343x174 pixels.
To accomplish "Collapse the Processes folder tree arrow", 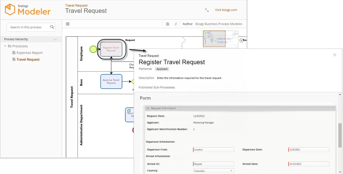I will tap(5, 46).
